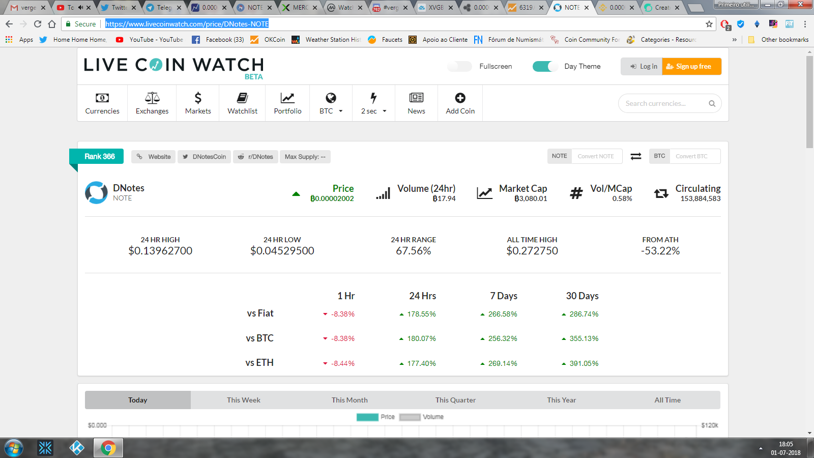Open the Exchanges scales icon

point(152,98)
